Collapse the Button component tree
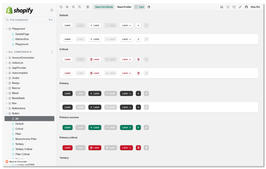This screenshot has height=169, width=266. 7,114
